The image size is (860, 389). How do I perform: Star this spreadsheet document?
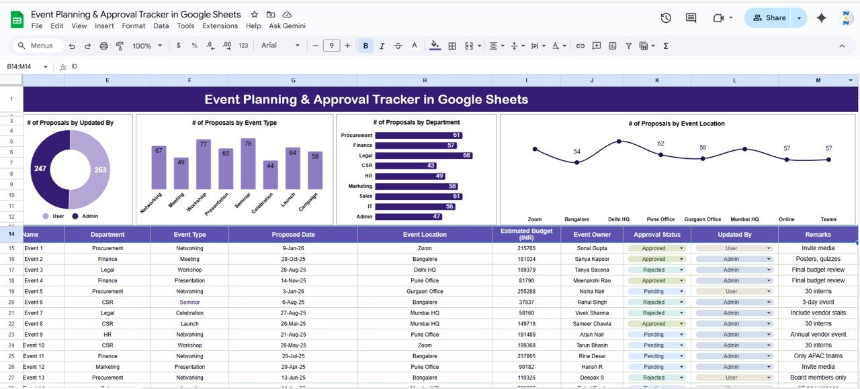click(x=255, y=15)
